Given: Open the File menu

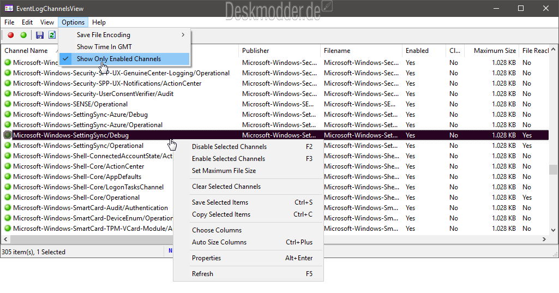Looking at the screenshot, I should (x=9, y=22).
